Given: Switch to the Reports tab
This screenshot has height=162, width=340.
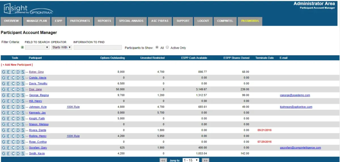Looking at the screenshot, I should click(104, 21).
